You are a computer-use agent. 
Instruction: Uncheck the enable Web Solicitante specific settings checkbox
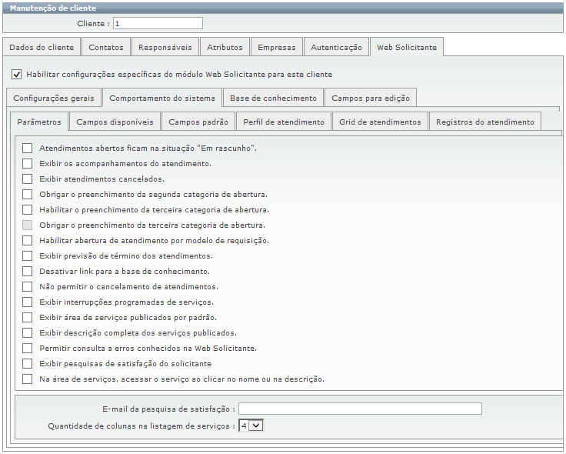coord(17,75)
